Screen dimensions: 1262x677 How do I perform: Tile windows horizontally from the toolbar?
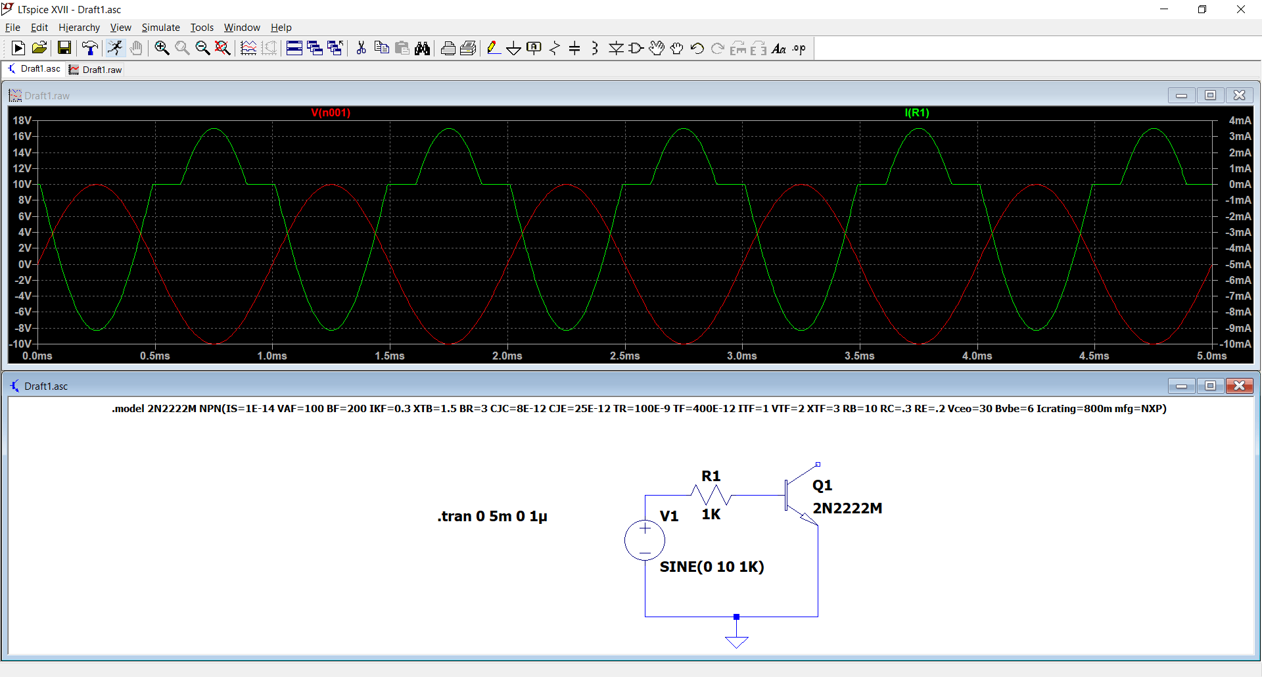(x=294, y=48)
